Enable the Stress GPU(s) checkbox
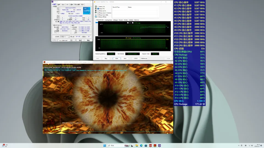This screenshot has width=264, height=148. (98, 17)
